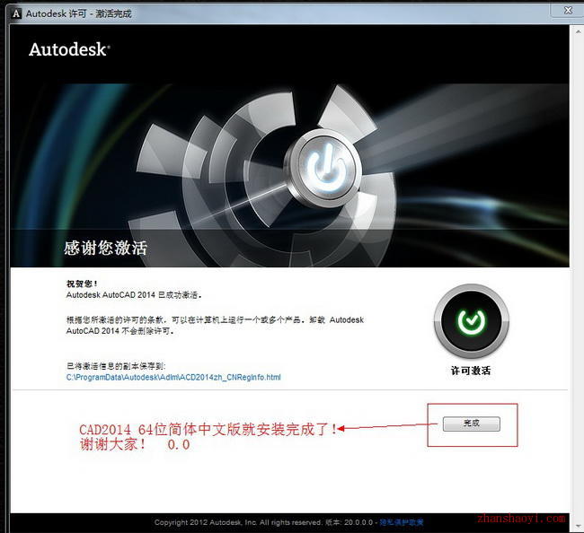The width and height of the screenshot is (584, 533).
Task: Click the 已将激活信息的副本保存到 text
Action: tap(116, 366)
